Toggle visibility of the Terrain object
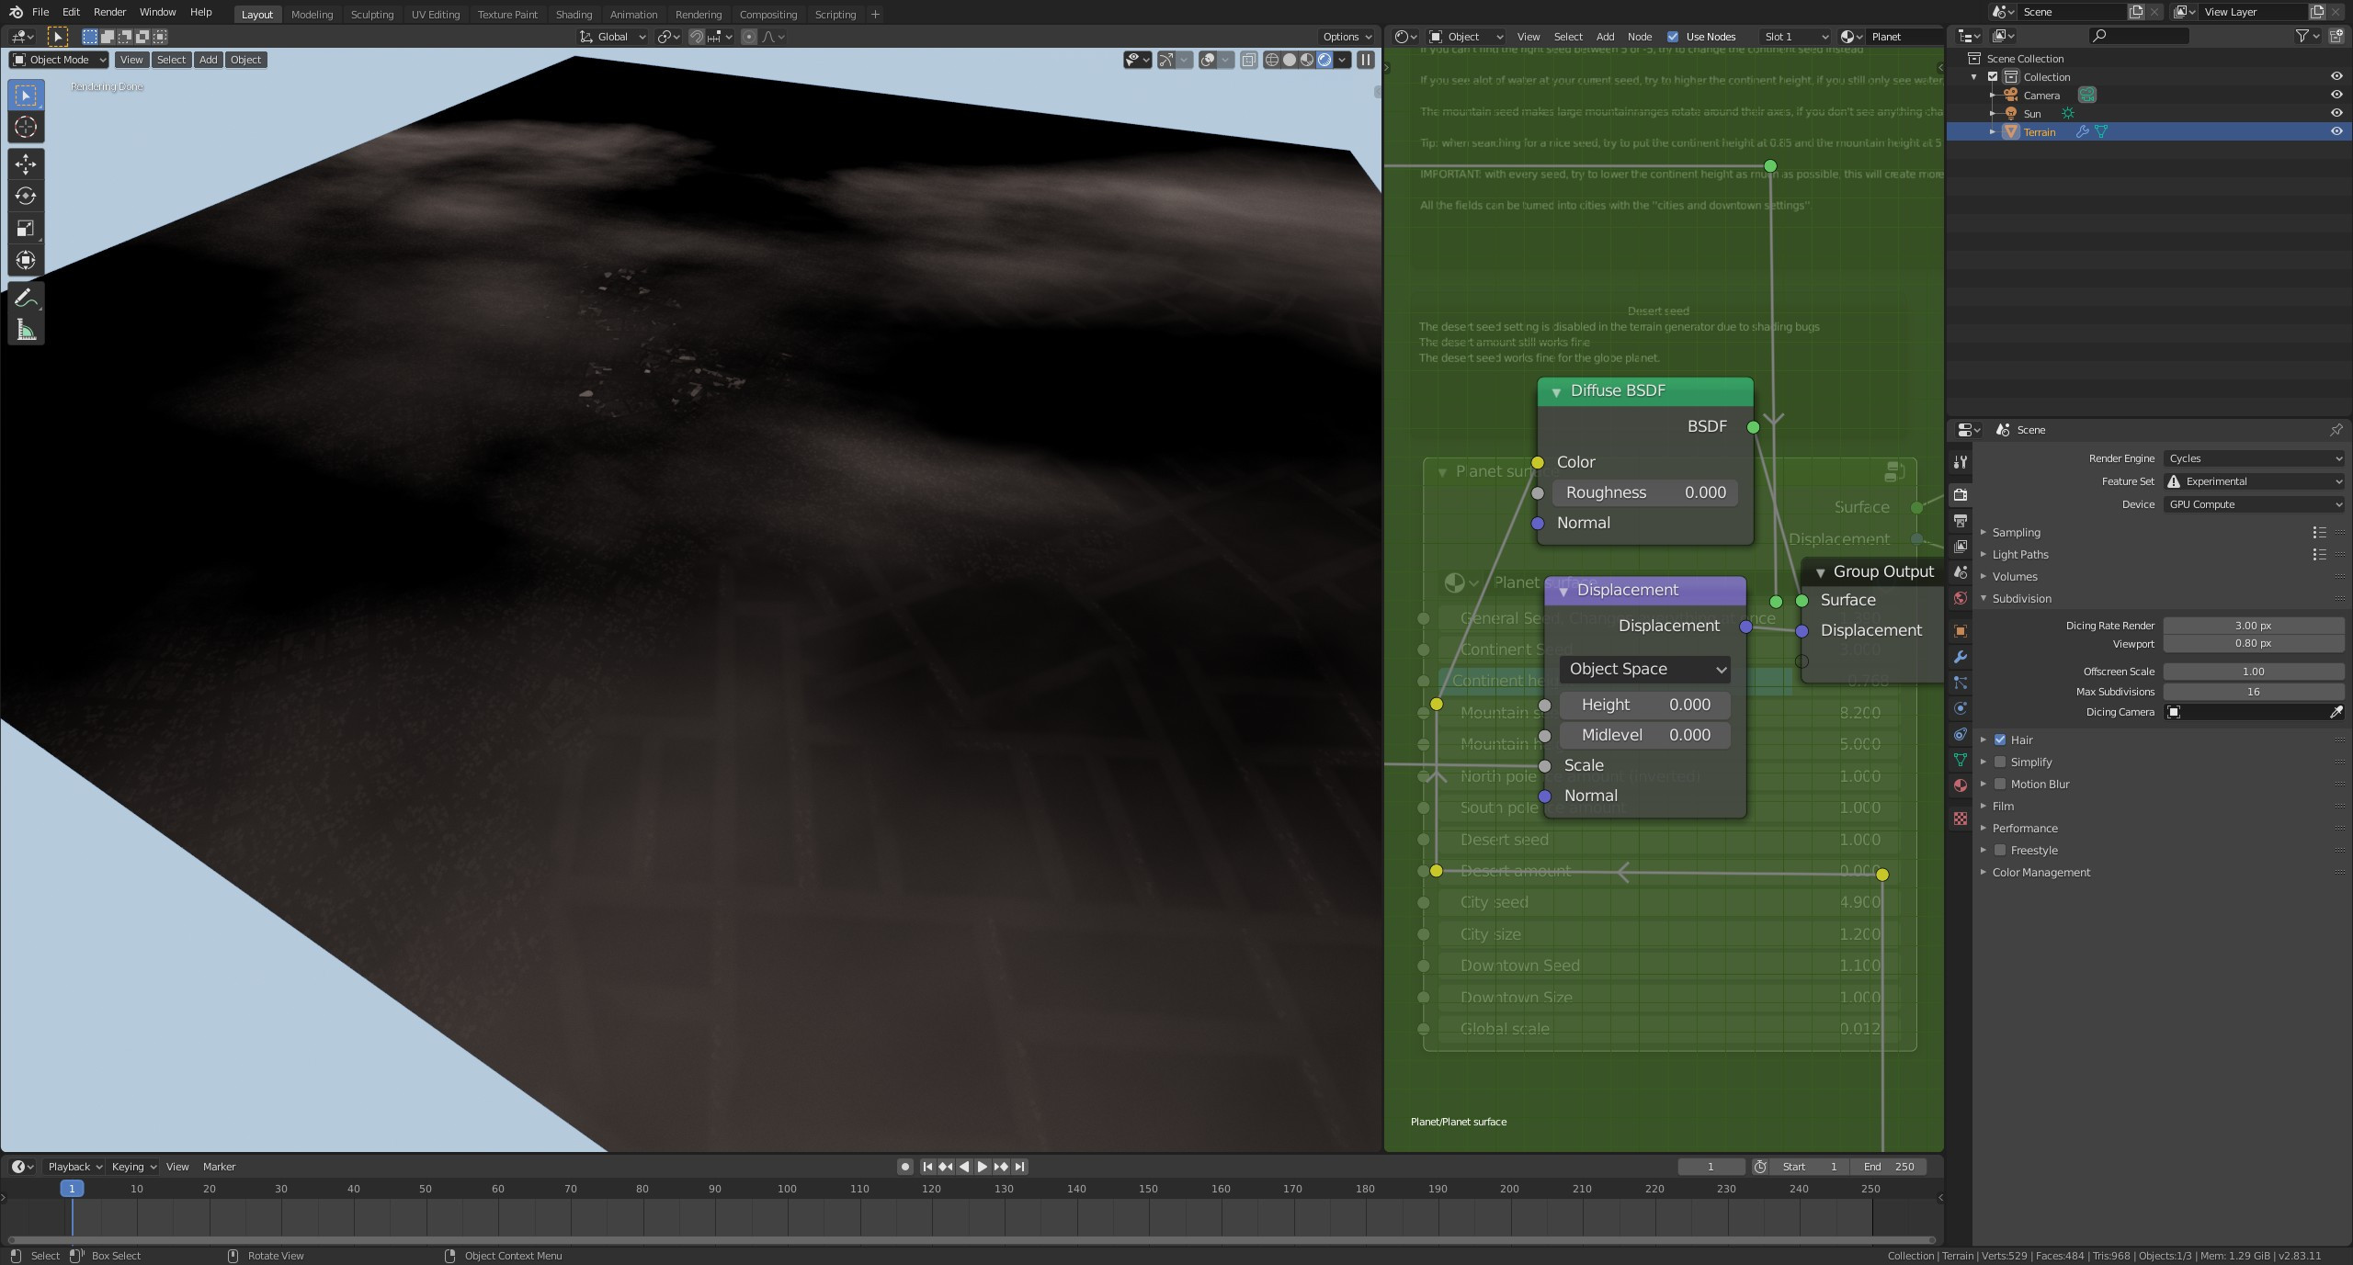The height and width of the screenshot is (1265, 2353). (2336, 131)
